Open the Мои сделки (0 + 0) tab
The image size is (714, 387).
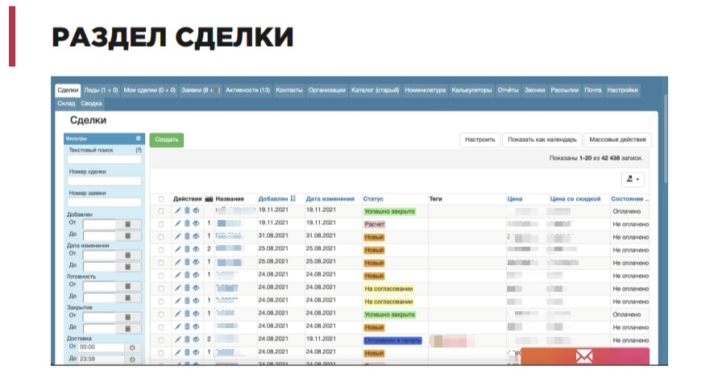pyautogui.click(x=149, y=90)
